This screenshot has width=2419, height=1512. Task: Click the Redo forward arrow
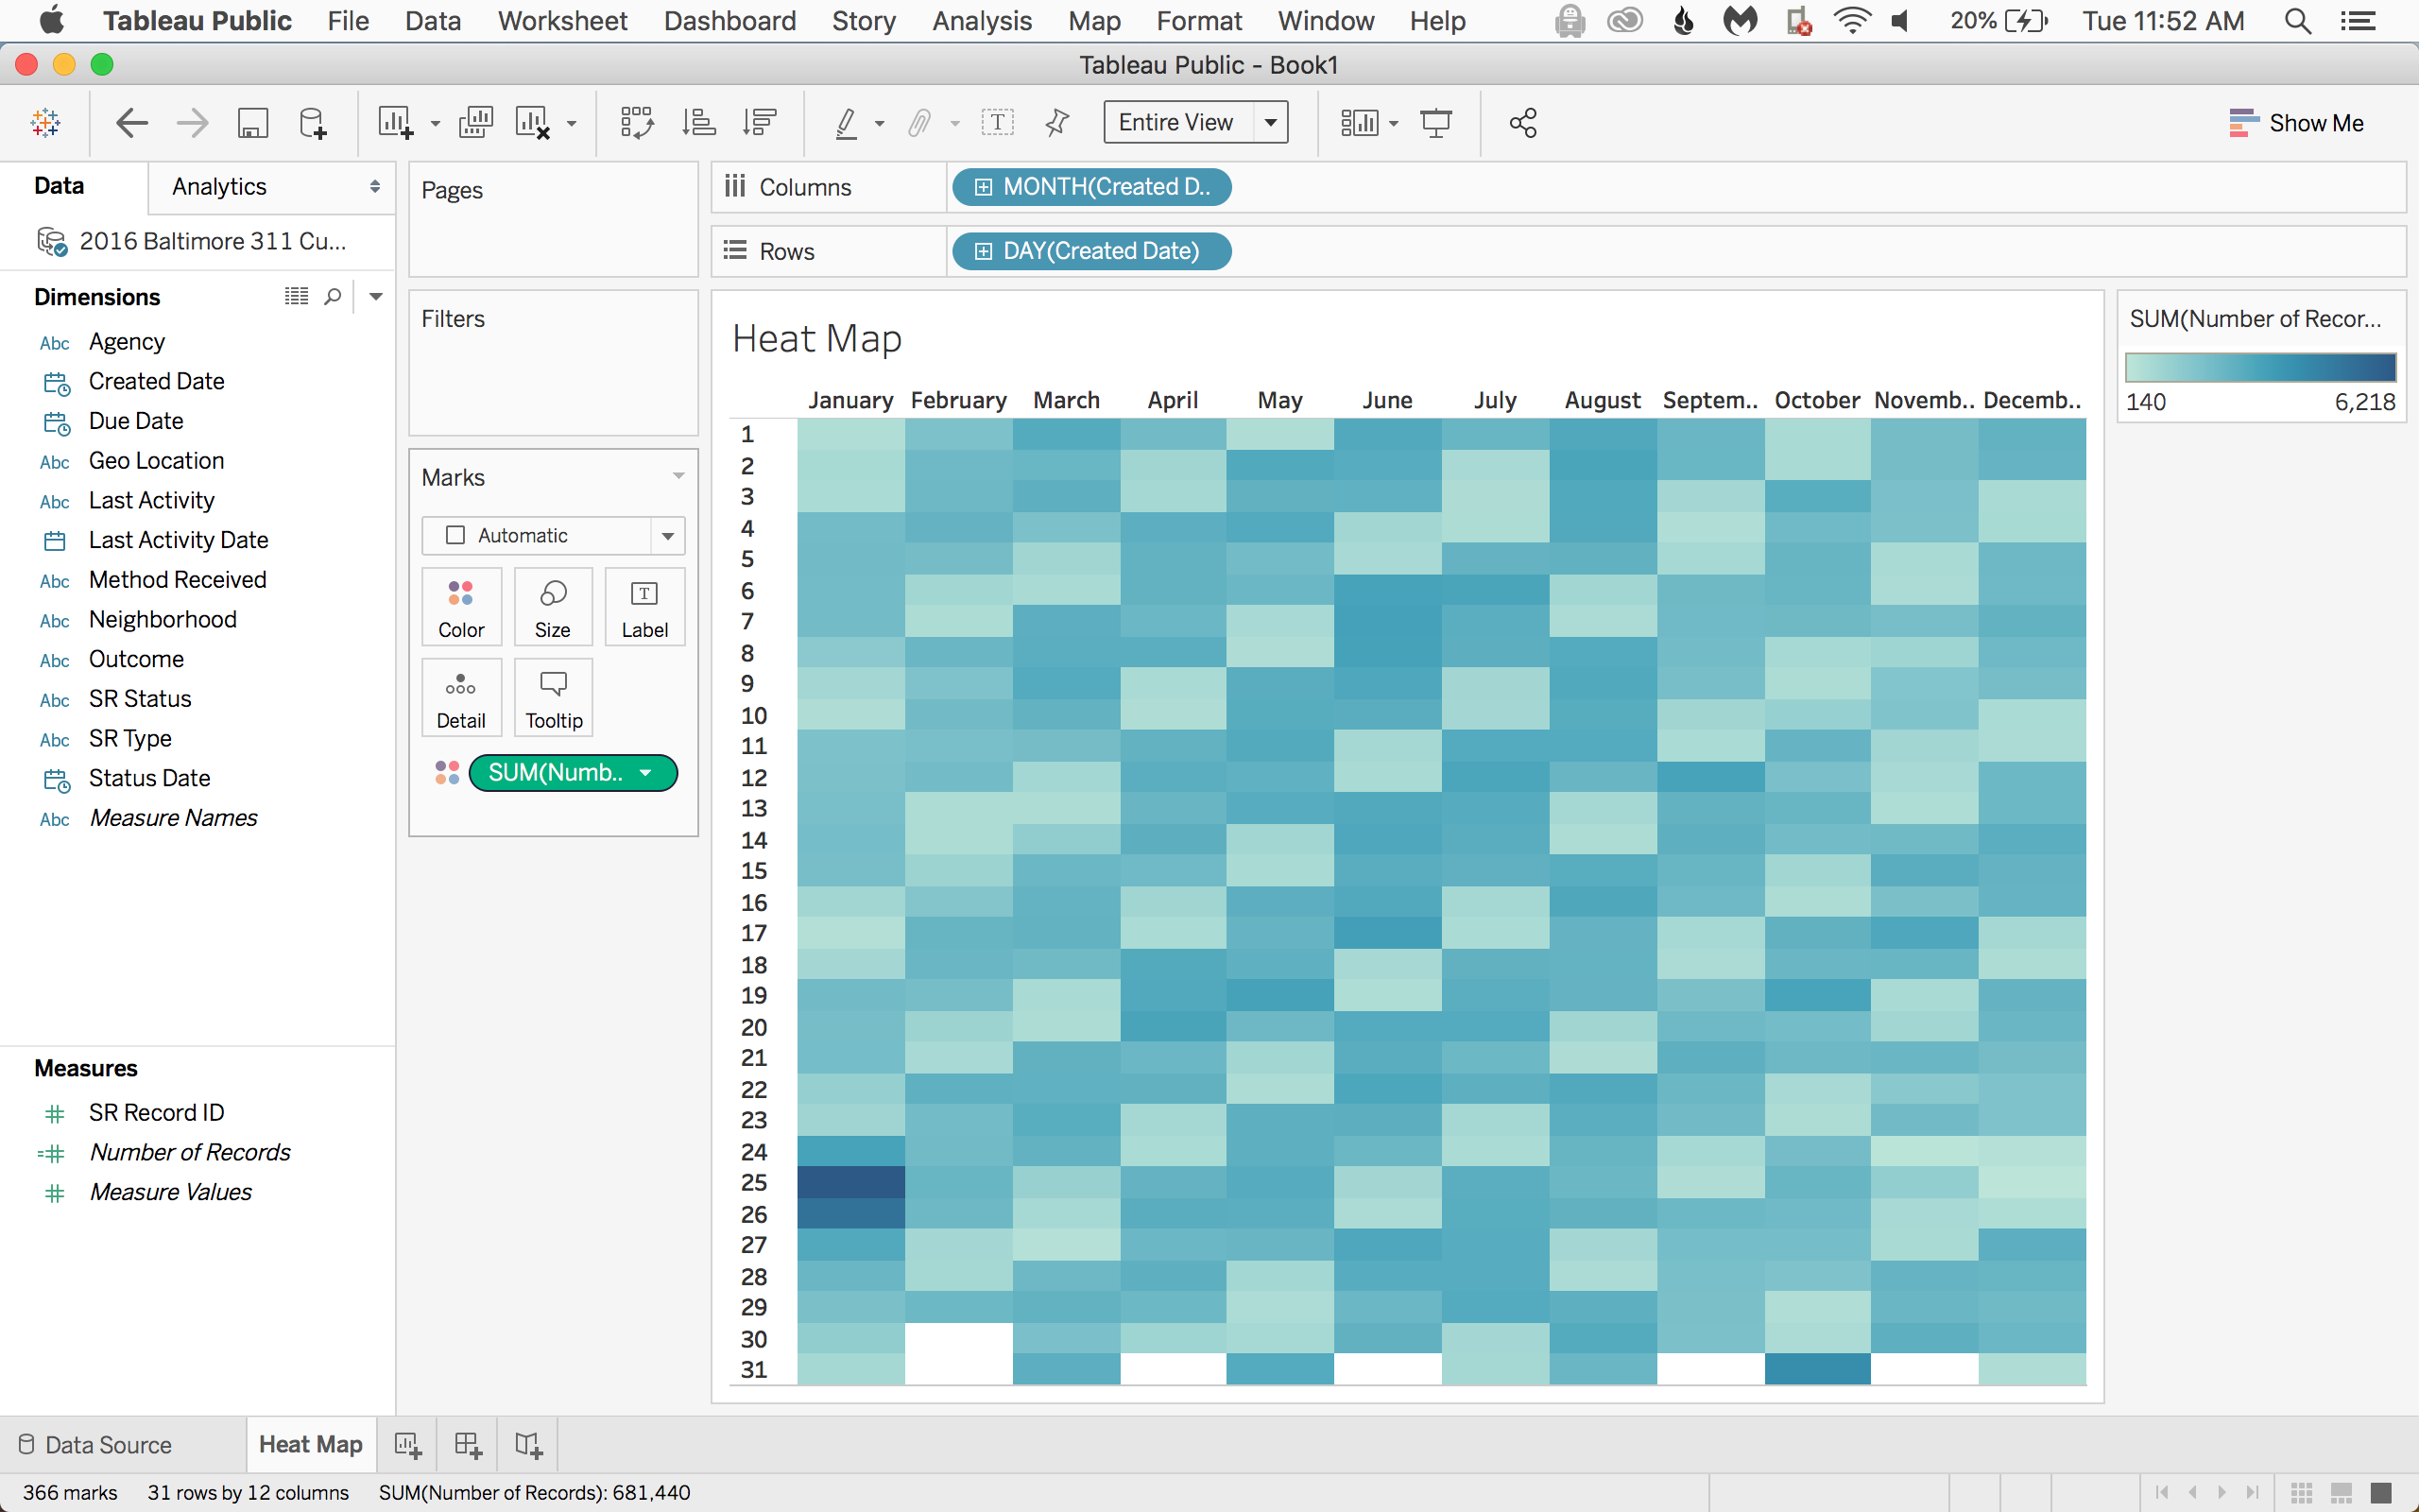pyautogui.click(x=192, y=123)
